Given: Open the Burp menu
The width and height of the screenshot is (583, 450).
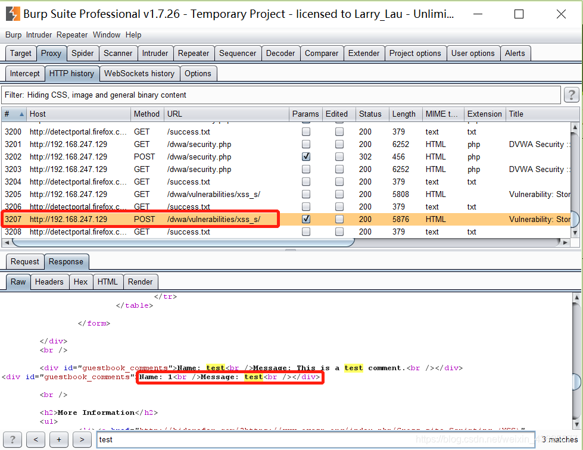Looking at the screenshot, I should [x=13, y=35].
